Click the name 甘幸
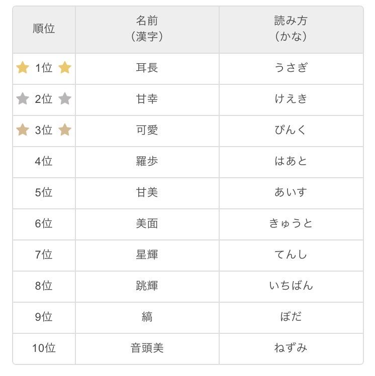The width and height of the screenshot is (375, 376). coord(147,99)
